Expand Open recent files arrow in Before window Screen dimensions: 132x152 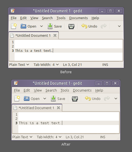click(x=41, y=26)
